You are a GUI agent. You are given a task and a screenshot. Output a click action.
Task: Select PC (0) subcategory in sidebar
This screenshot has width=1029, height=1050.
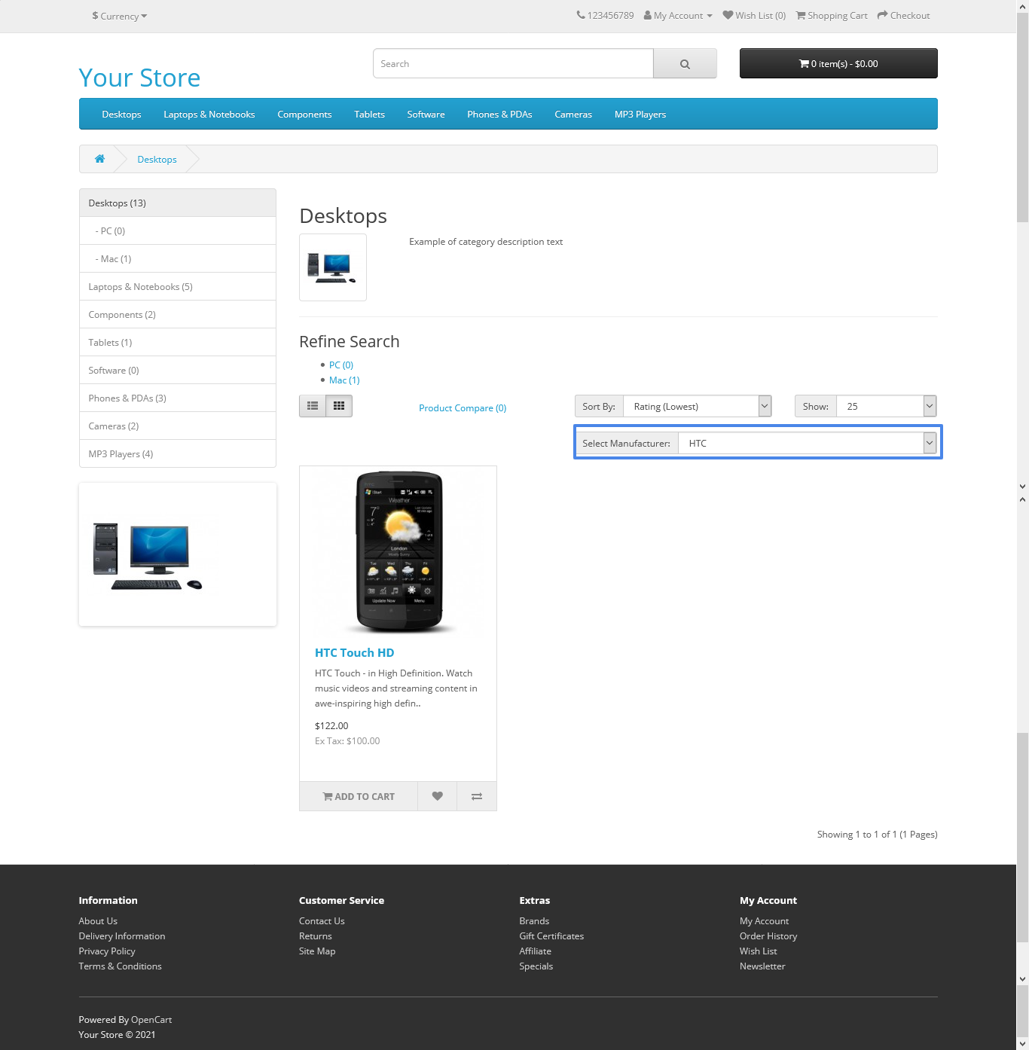pos(178,231)
